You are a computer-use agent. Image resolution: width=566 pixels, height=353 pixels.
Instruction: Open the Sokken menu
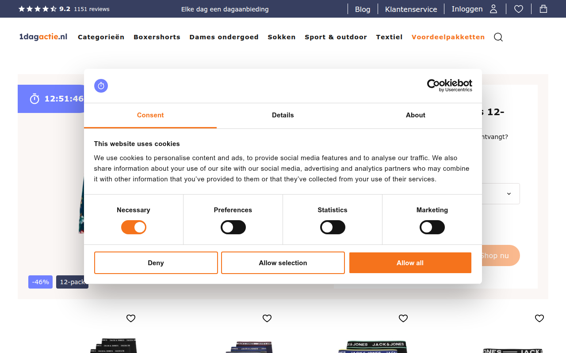pyautogui.click(x=282, y=37)
